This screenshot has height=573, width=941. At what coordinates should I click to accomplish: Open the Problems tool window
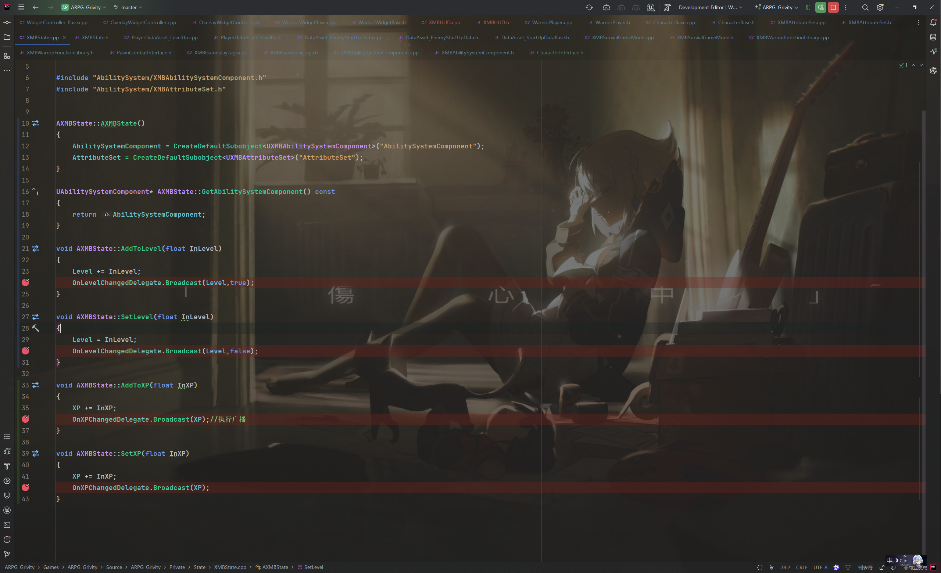coord(7,540)
